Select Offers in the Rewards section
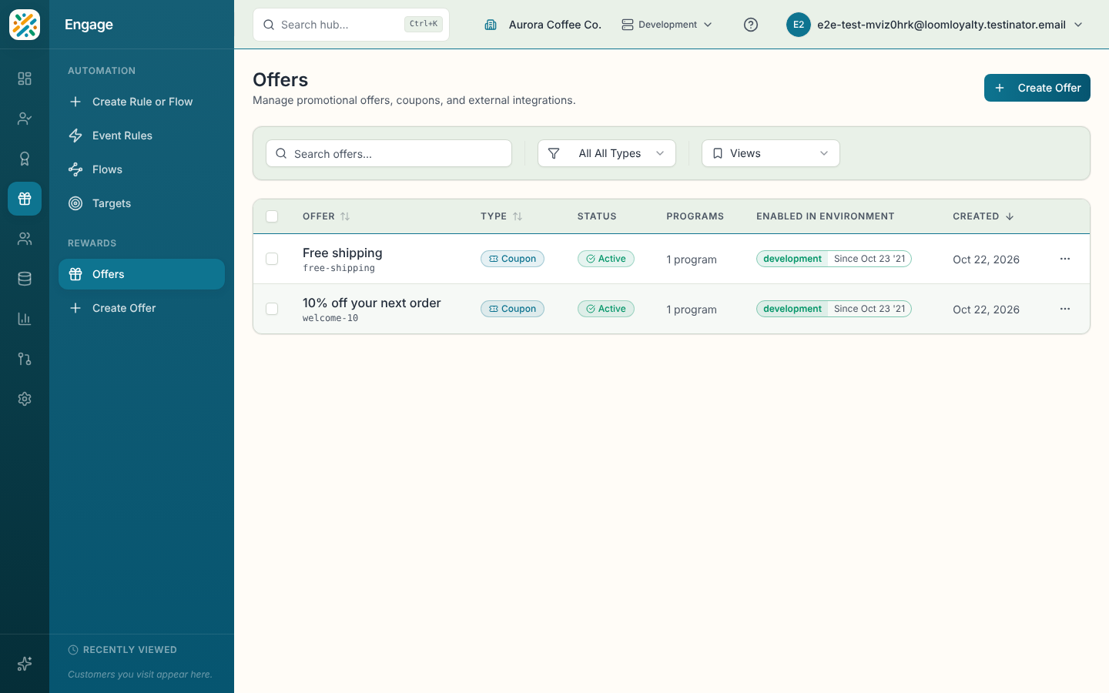The width and height of the screenshot is (1109, 693). click(x=142, y=274)
